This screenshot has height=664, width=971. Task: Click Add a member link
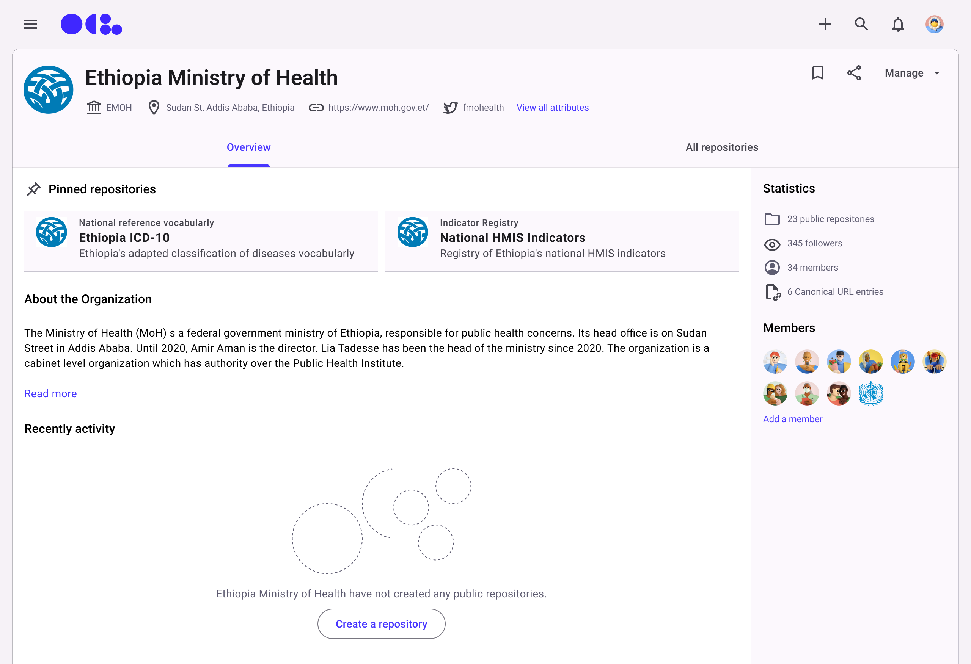pyautogui.click(x=792, y=419)
